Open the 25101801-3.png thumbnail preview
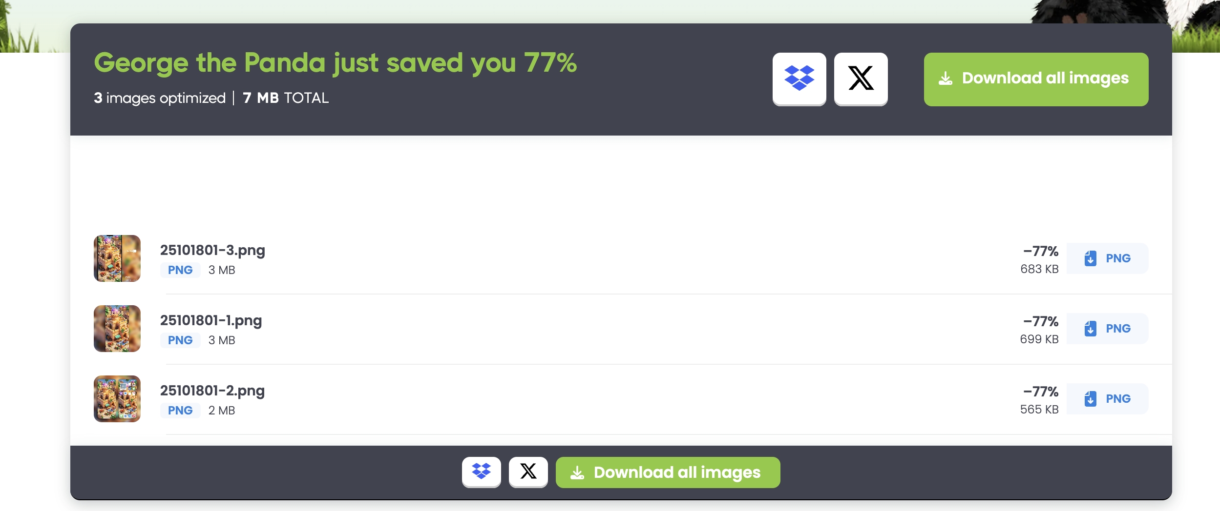The image size is (1220, 511). pyautogui.click(x=117, y=258)
